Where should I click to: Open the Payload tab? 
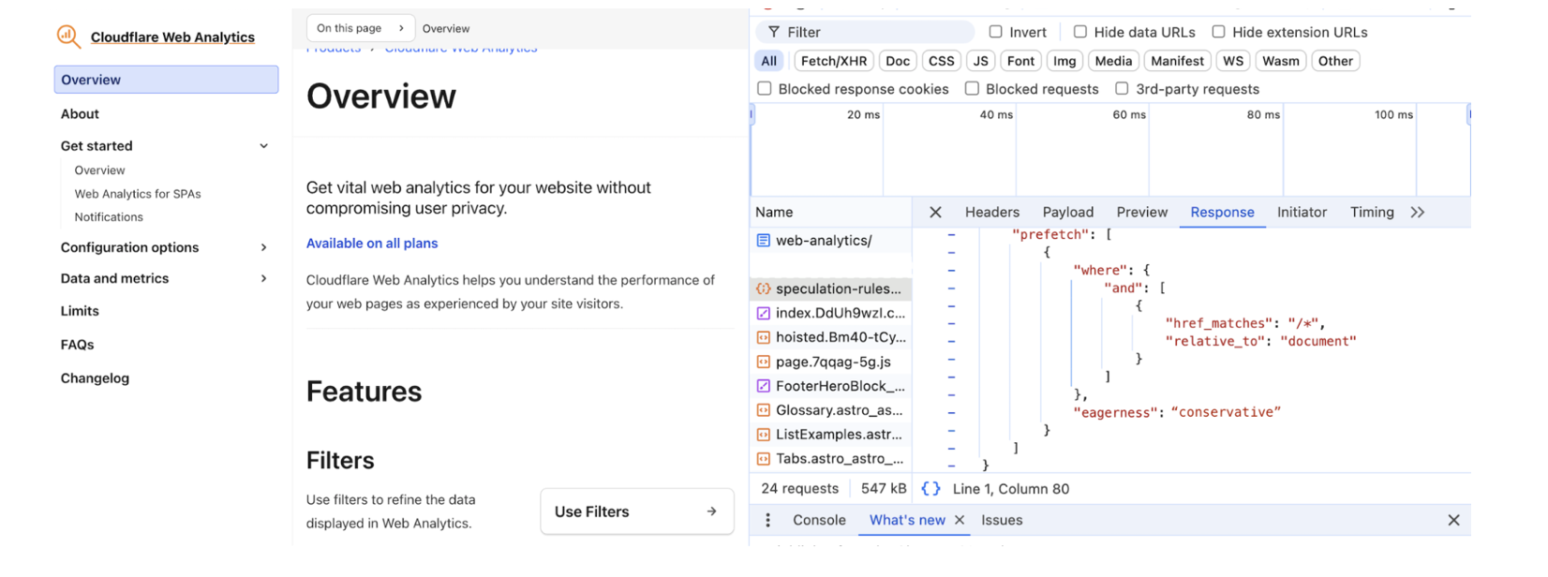point(1068,213)
